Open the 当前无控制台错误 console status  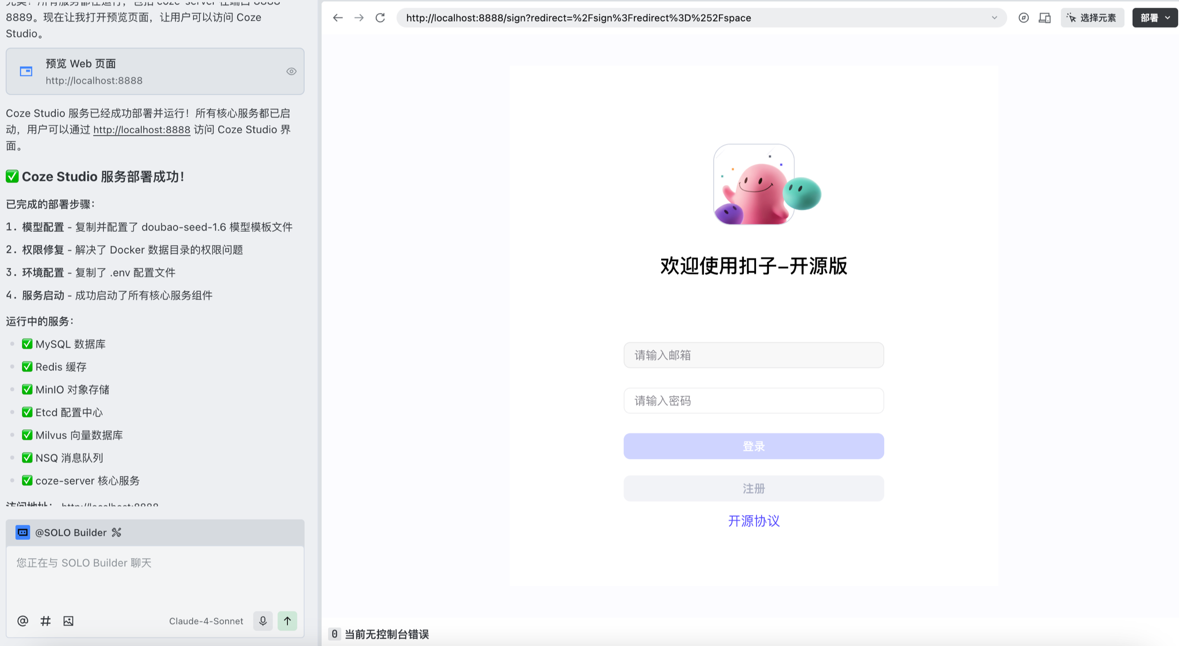[x=386, y=634]
